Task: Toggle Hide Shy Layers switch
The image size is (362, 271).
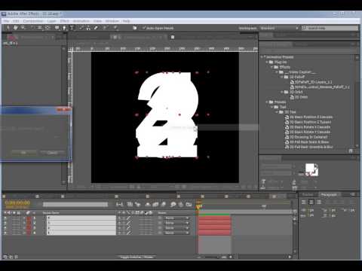Action: pos(148,205)
